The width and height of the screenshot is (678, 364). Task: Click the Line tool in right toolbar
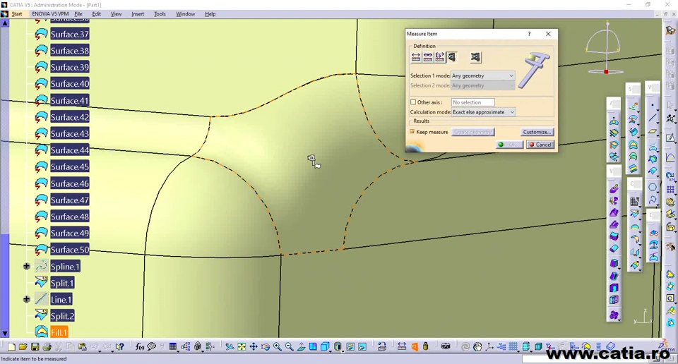653,117
